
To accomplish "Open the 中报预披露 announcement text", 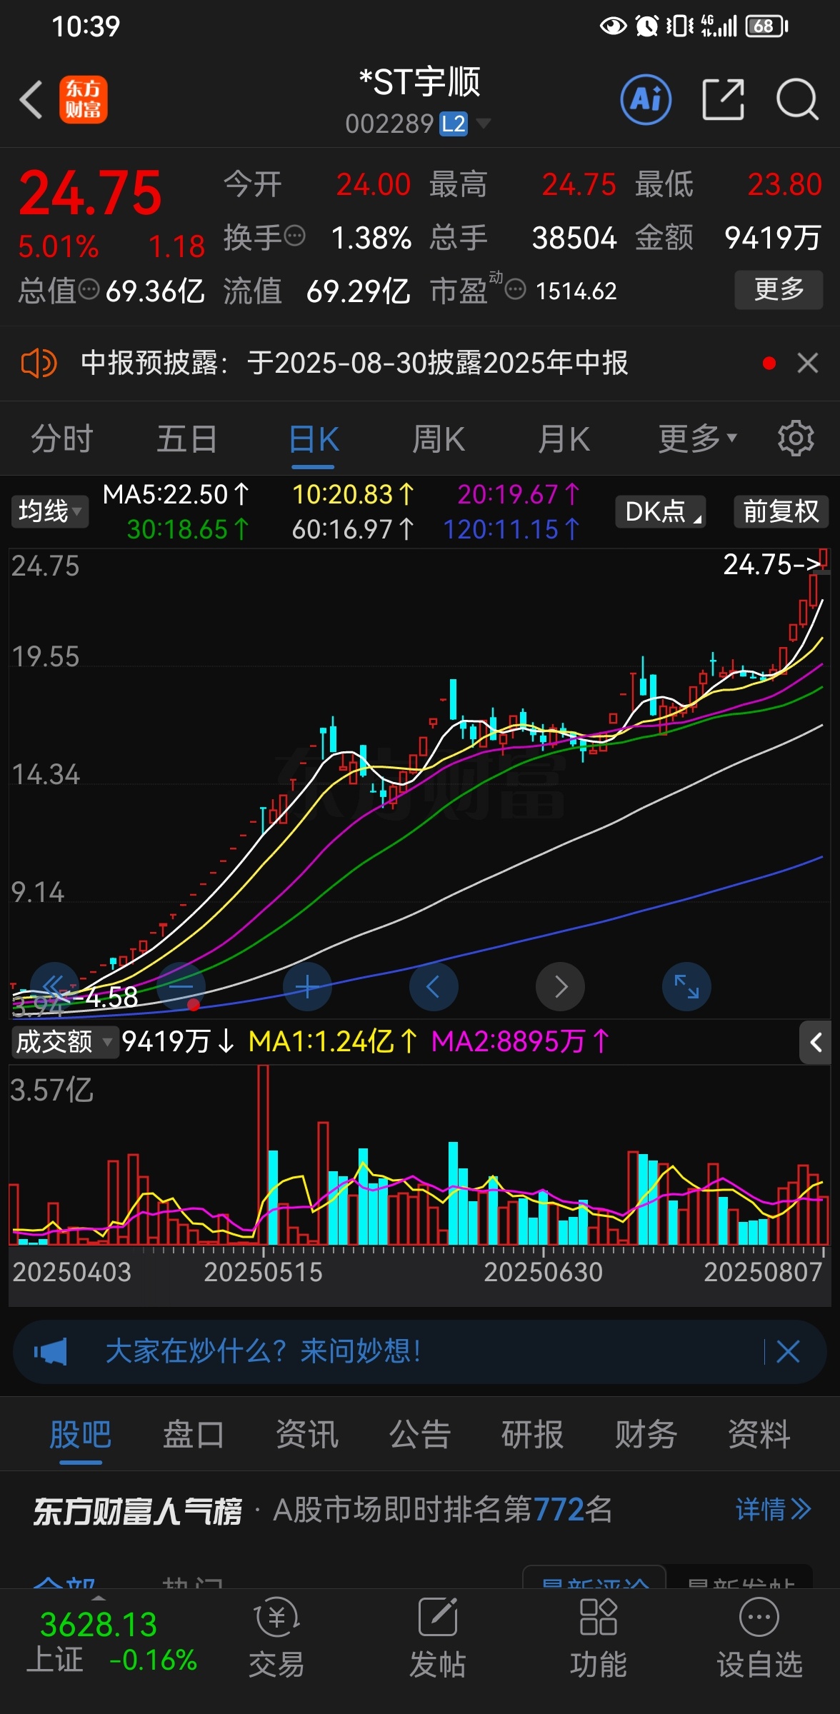I will [354, 363].
